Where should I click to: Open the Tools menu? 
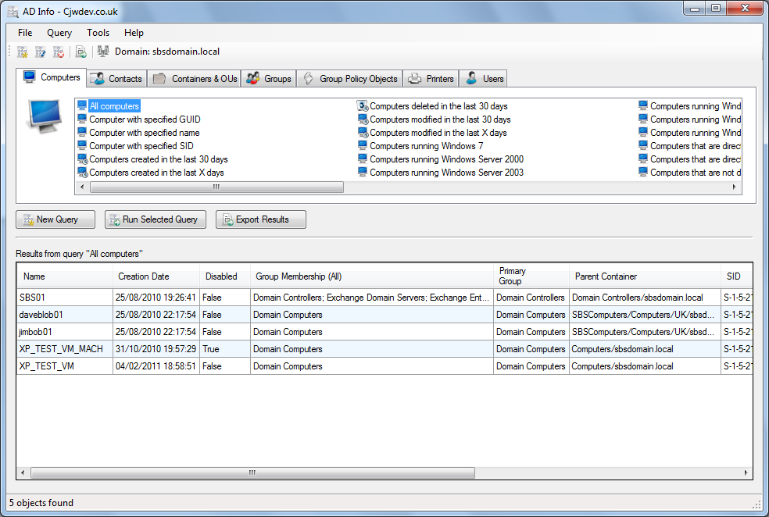(x=98, y=33)
